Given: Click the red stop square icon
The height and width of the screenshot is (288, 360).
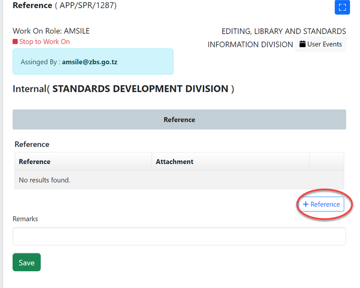Looking at the screenshot, I should point(15,42).
